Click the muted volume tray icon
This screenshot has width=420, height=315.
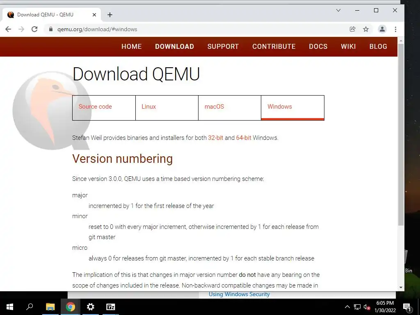(367, 307)
